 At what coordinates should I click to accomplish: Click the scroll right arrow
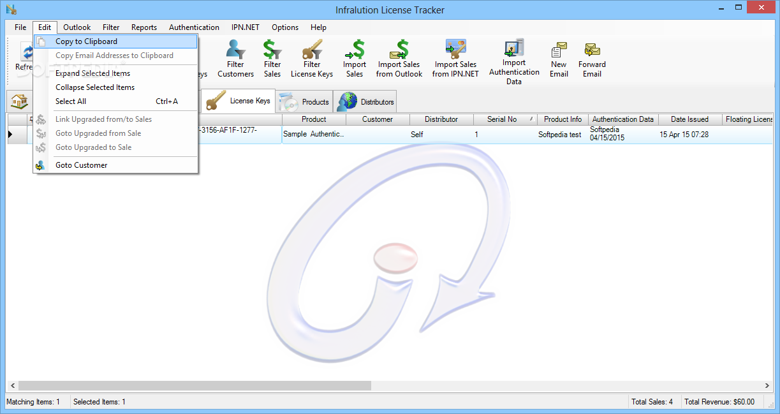pos(767,386)
